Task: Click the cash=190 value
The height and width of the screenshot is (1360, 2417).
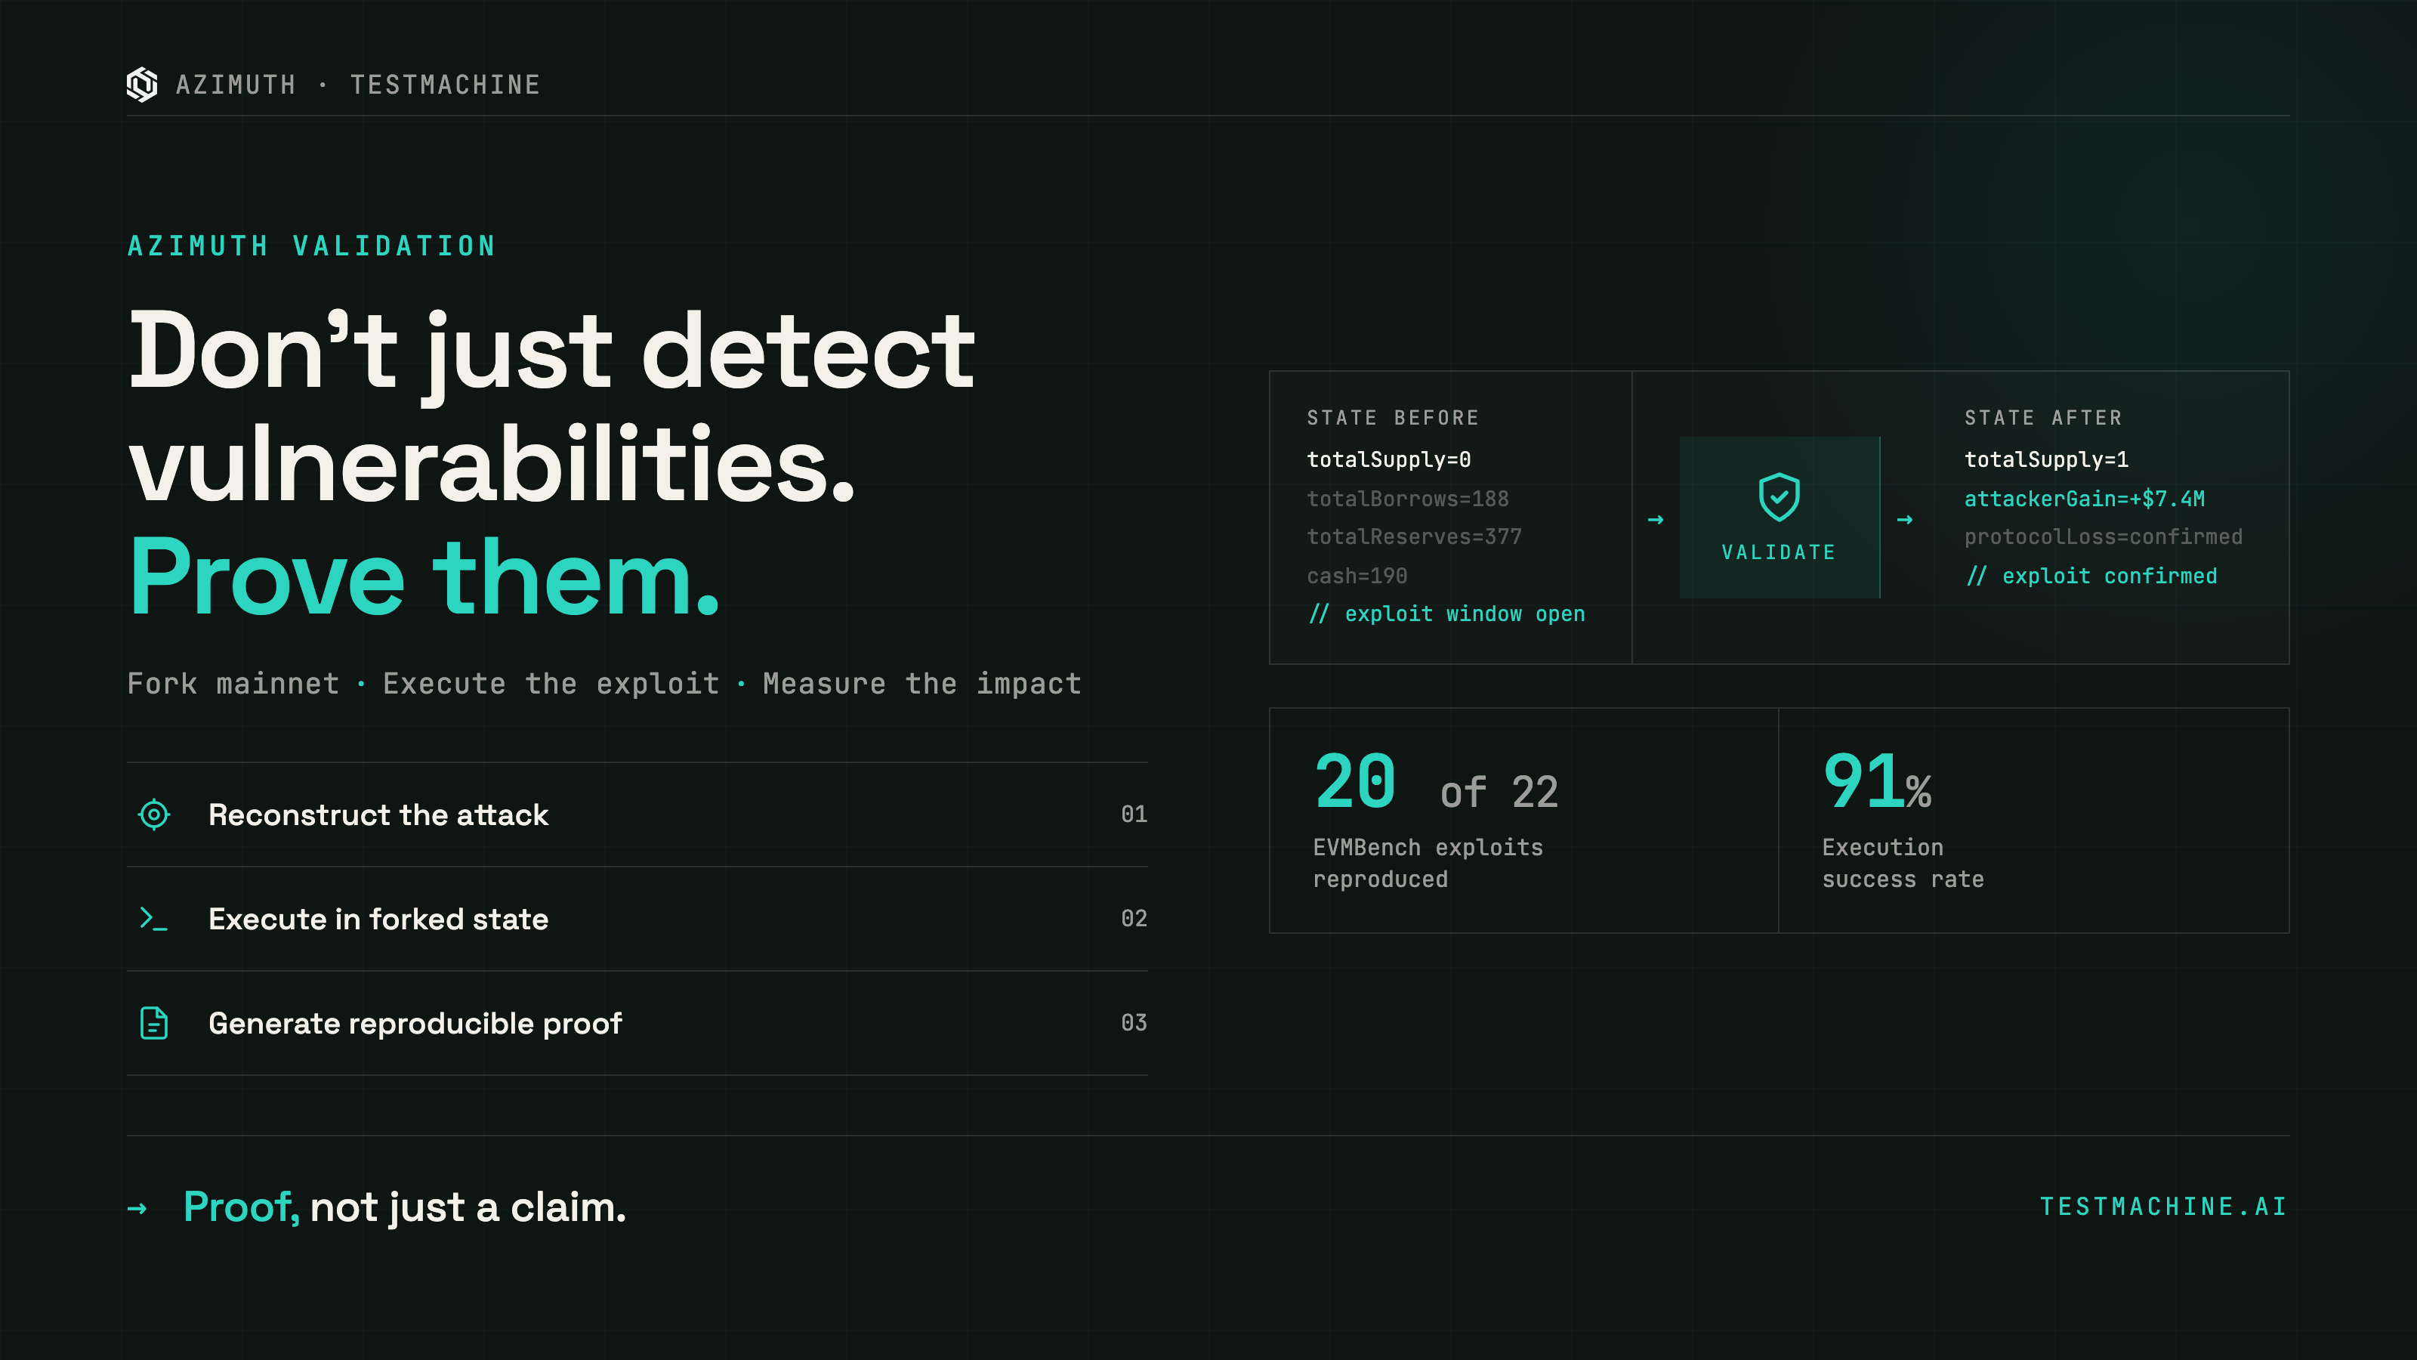Action: 1357,576
